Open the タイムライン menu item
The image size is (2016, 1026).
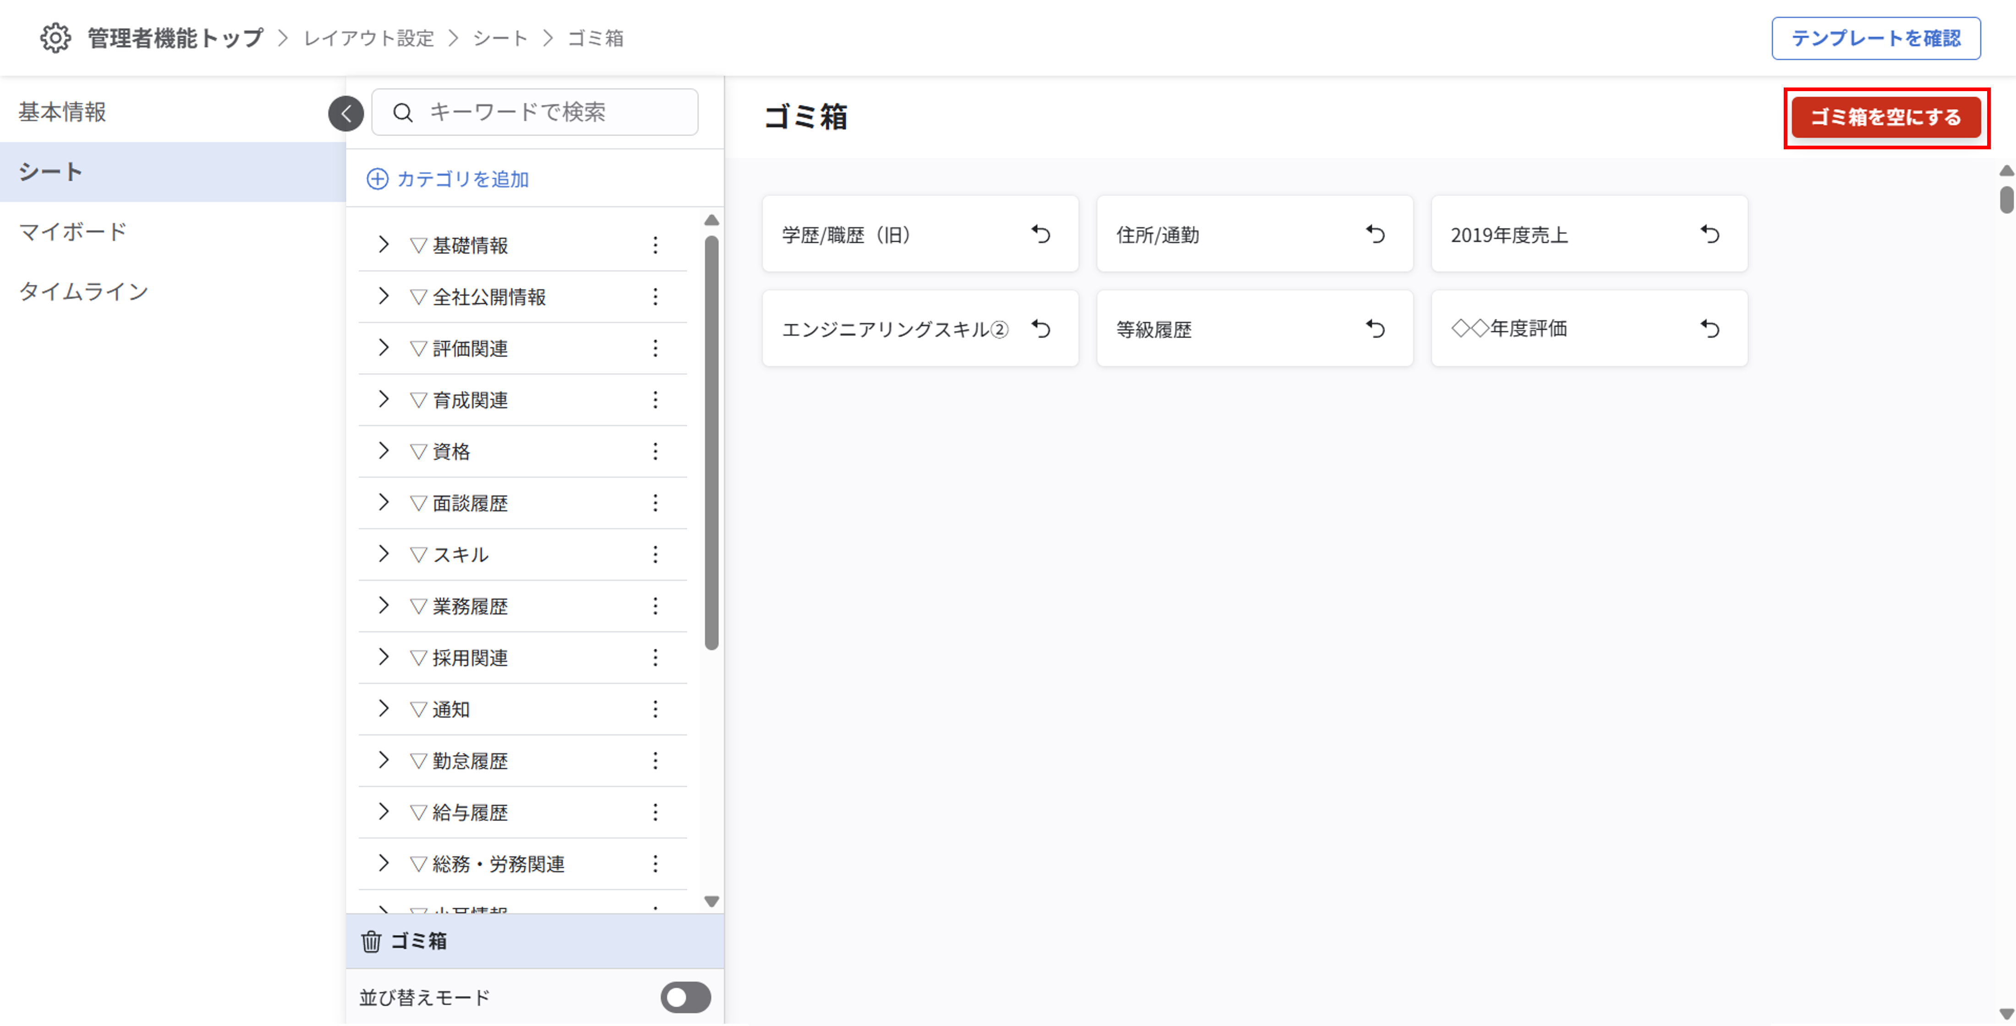pyautogui.click(x=172, y=292)
